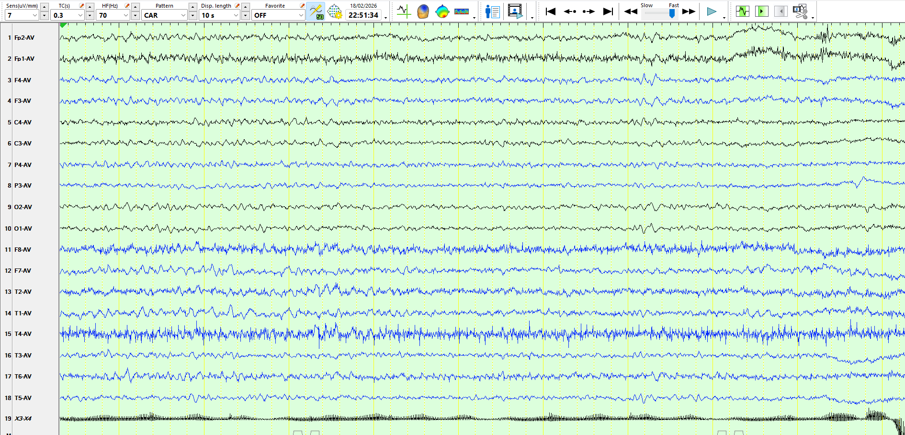This screenshot has height=435, width=905.
Task: Open the video and waveform clipping tool
Action: coord(800,11)
